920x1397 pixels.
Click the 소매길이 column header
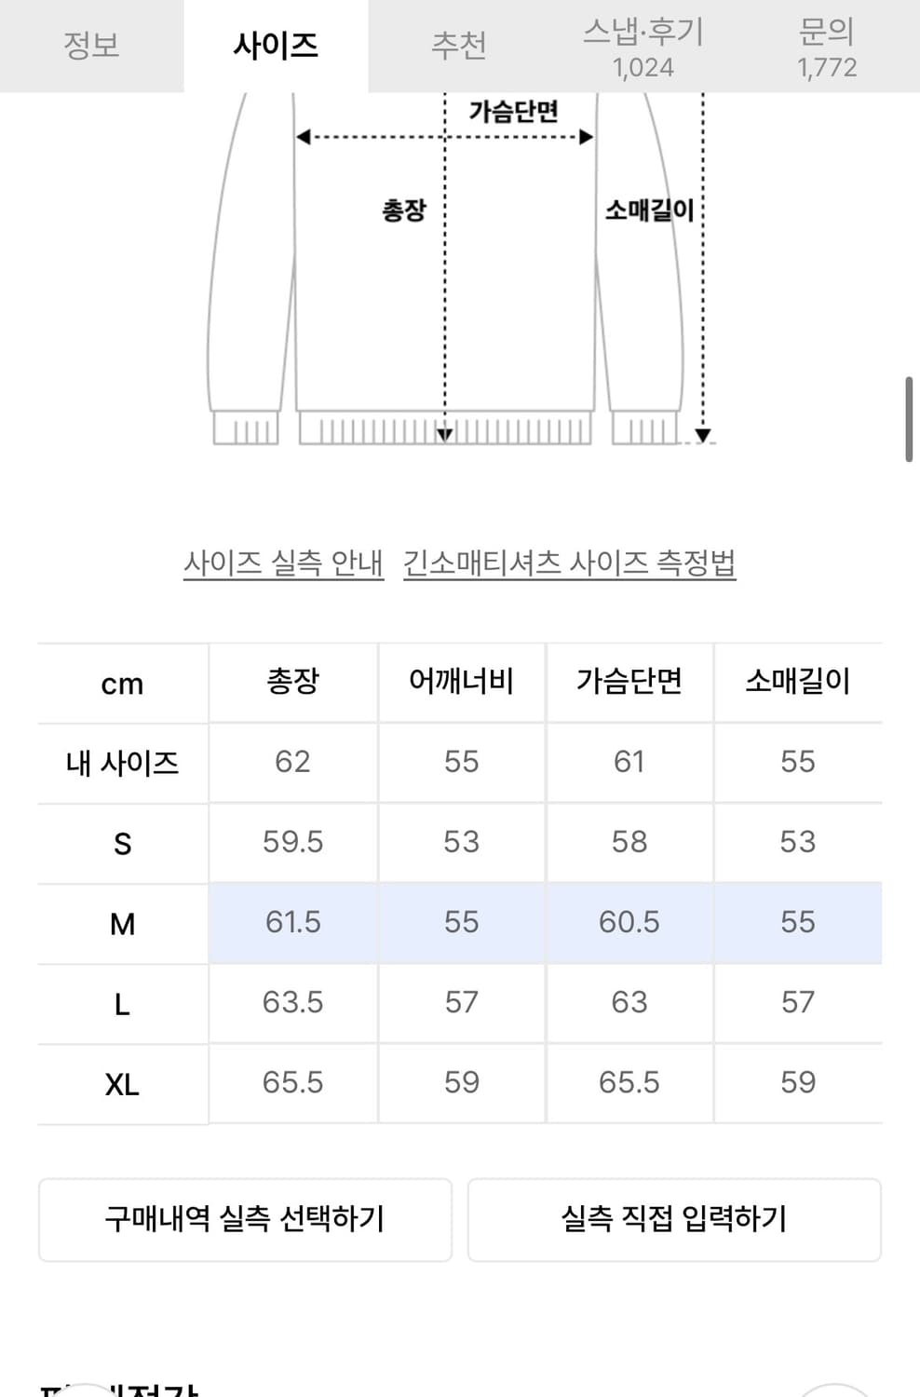[798, 683]
